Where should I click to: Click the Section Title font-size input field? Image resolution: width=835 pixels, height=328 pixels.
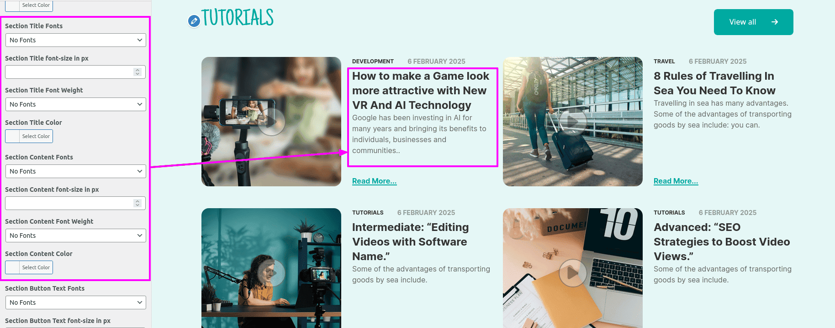click(x=75, y=72)
